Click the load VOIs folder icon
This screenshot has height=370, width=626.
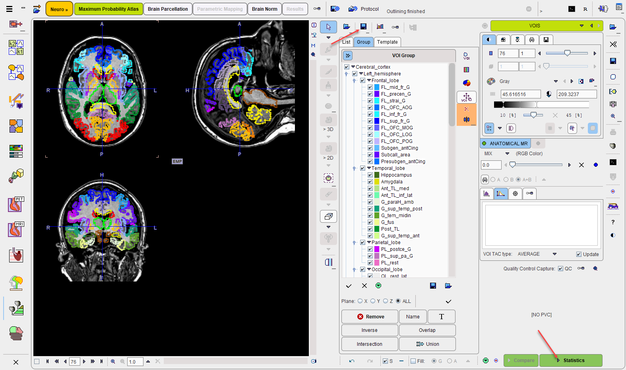347,27
